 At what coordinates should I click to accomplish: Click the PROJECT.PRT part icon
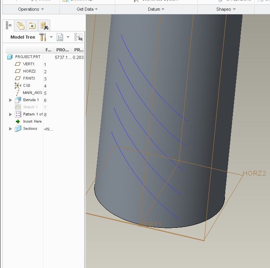pos(10,57)
